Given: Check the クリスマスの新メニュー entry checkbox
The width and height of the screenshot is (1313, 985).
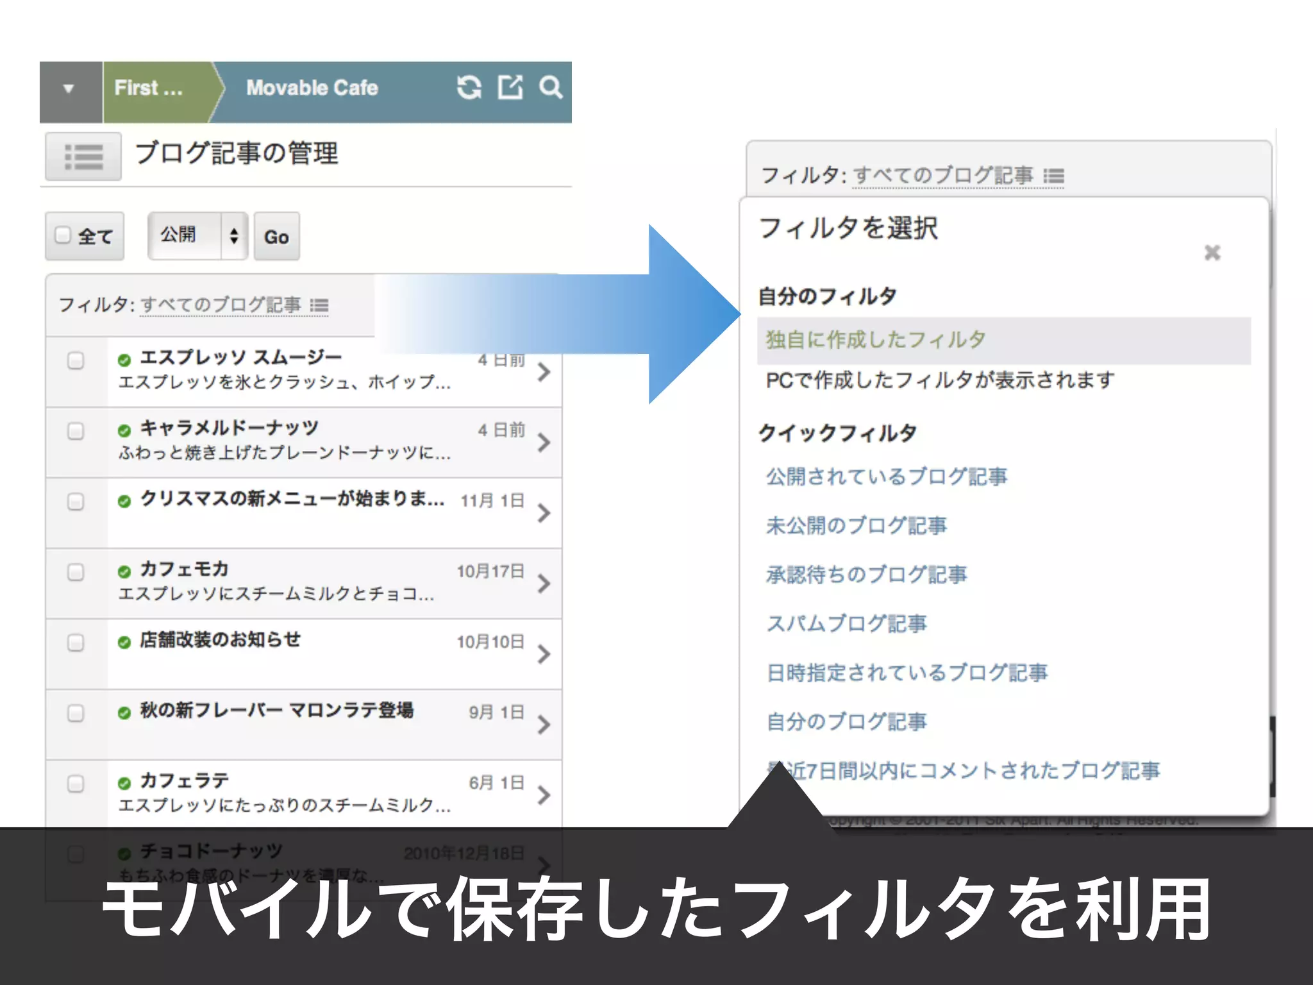Looking at the screenshot, I should tap(76, 501).
